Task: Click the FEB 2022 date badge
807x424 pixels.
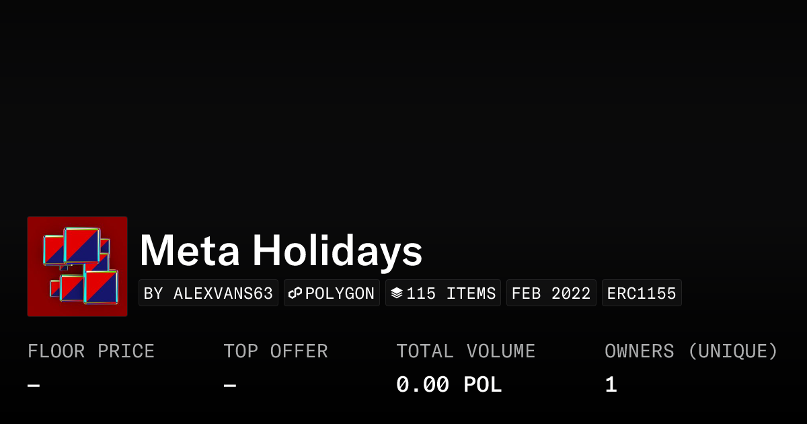Action: [551, 293]
